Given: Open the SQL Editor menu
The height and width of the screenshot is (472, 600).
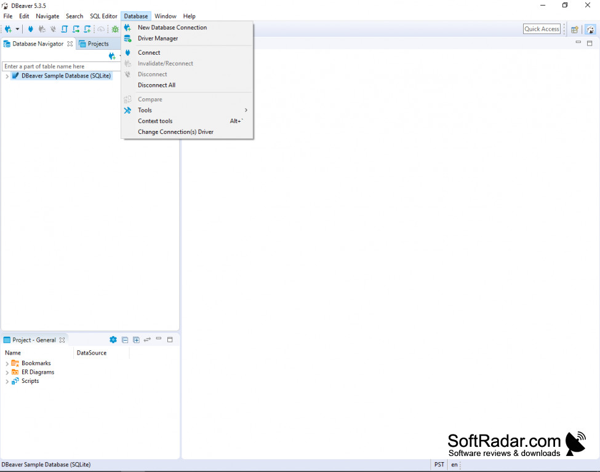Looking at the screenshot, I should click(x=103, y=16).
